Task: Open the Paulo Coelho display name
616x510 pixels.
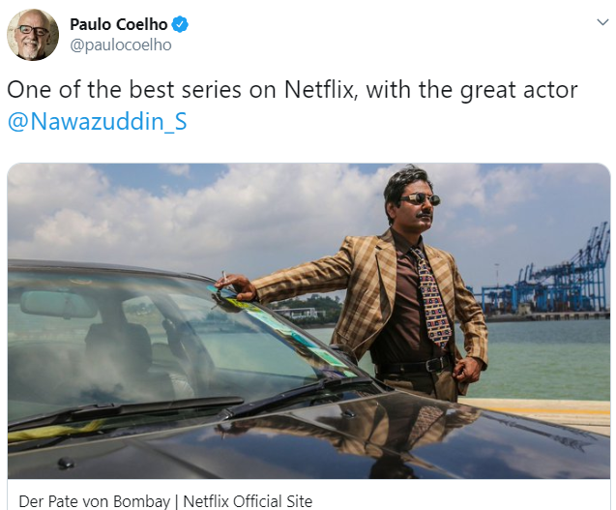Action: (x=119, y=24)
